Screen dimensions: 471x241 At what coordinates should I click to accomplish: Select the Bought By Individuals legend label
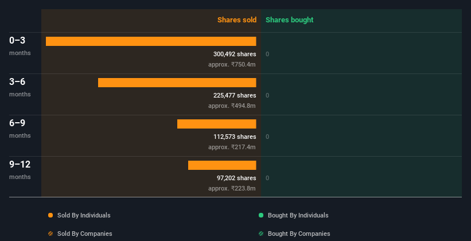(298, 215)
